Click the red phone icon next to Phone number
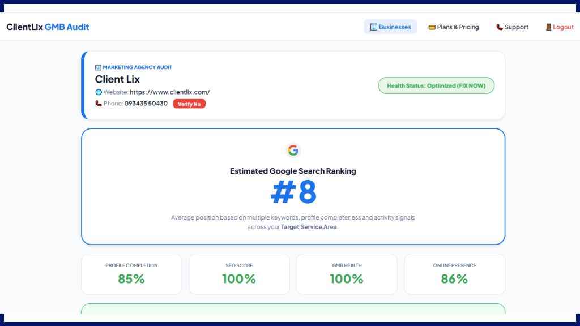Viewport: 580px width, 326px height. coord(99,104)
